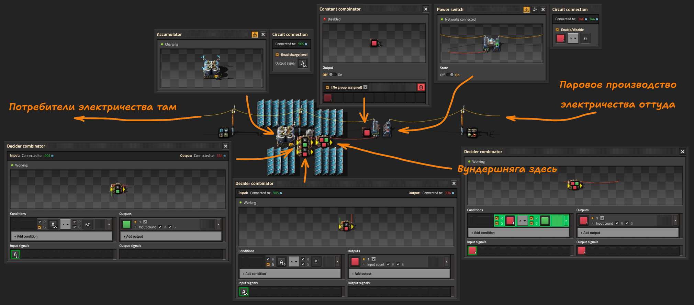The height and width of the screenshot is (305, 694).
Task: Click green signal in red > green condition
Action: pyautogui.click(x=545, y=221)
